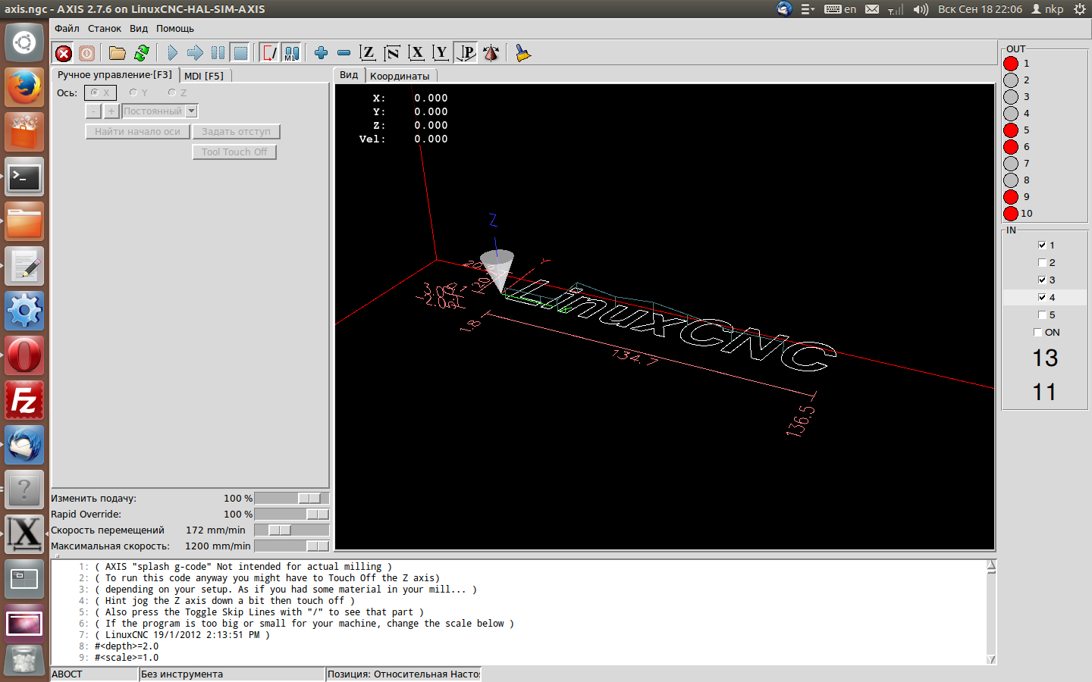Click G-code line 9 '#<scale>=1.0'
This screenshot has height=682, width=1092.
127,658
